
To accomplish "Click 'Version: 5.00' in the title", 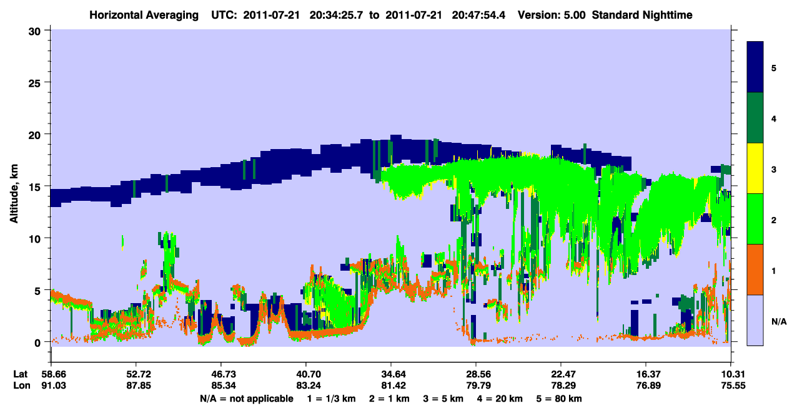I will coord(552,15).
